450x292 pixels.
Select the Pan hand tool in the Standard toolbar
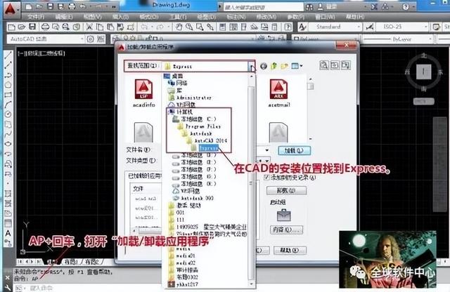pos(179,27)
